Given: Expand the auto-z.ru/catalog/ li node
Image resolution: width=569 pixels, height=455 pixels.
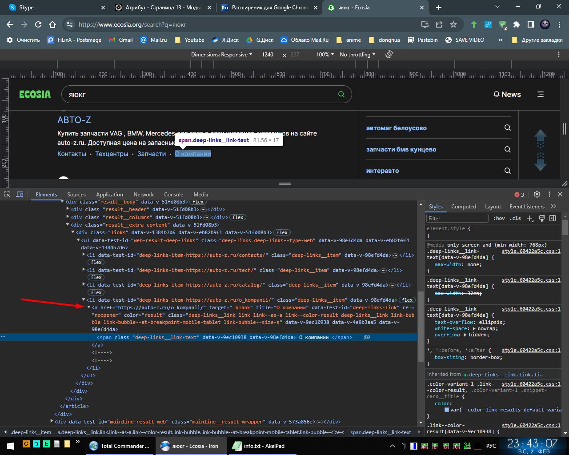Looking at the screenshot, I should 84,285.
